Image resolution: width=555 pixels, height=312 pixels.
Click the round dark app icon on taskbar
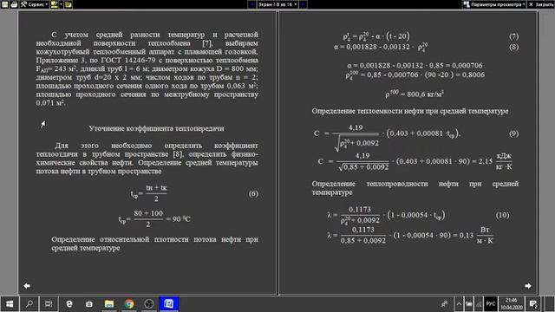(x=149, y=303)
